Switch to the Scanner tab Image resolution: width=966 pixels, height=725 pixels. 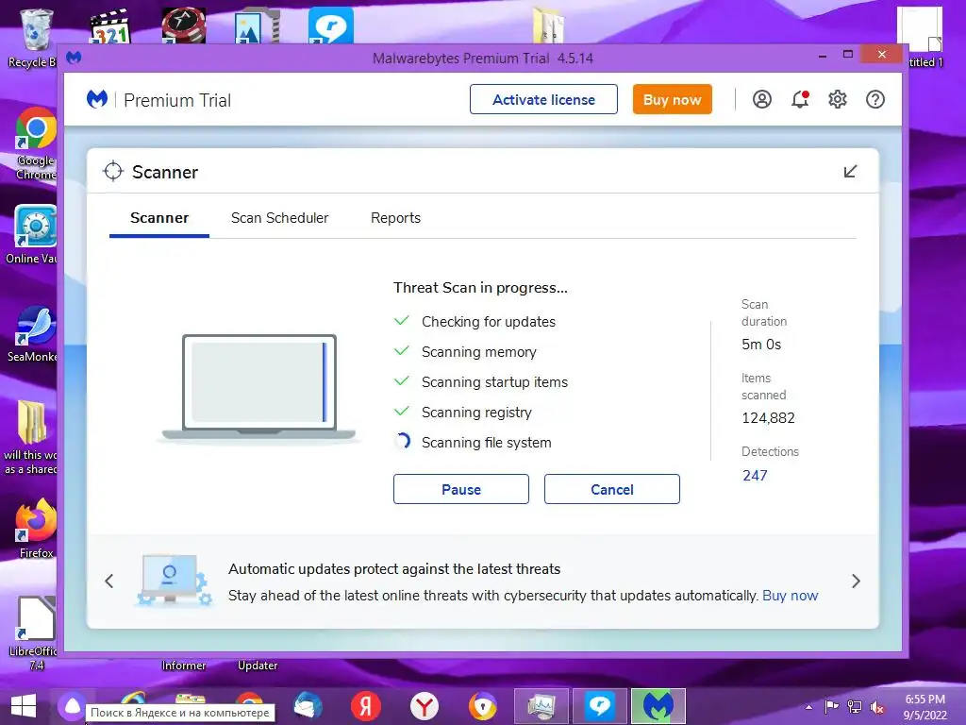pyautogui.click(x=158, y=218)
